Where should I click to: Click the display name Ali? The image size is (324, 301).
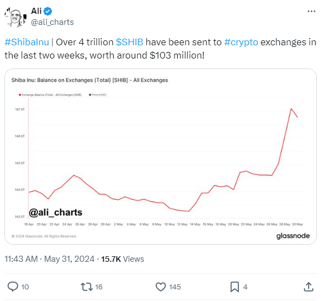pyautogui.click(x=36, y=11)
